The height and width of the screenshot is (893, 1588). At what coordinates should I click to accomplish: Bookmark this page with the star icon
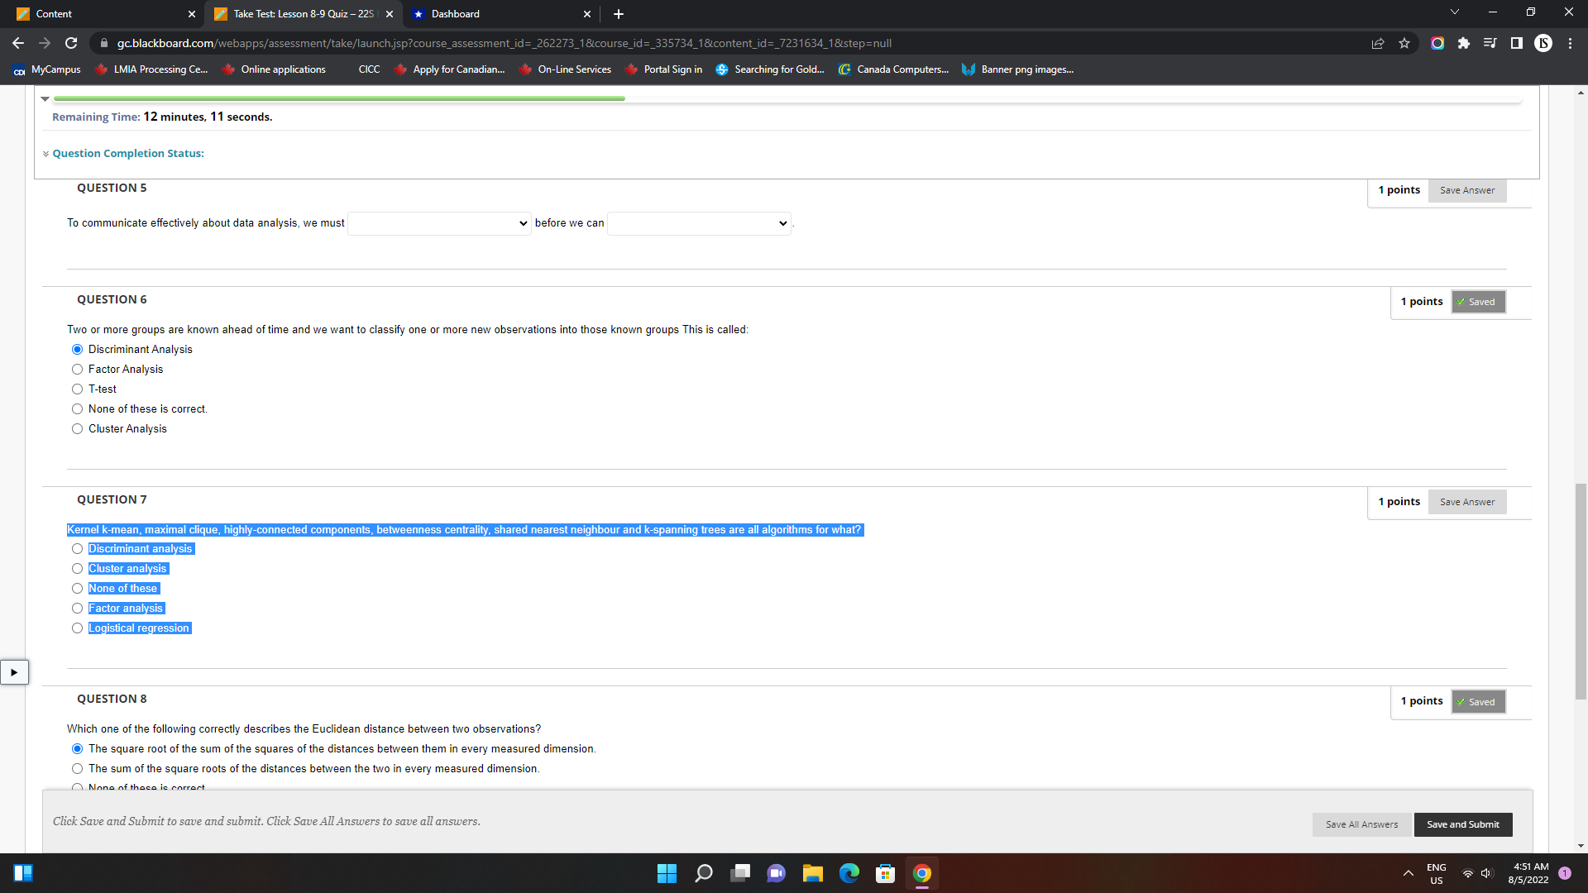pos(1404,43)
